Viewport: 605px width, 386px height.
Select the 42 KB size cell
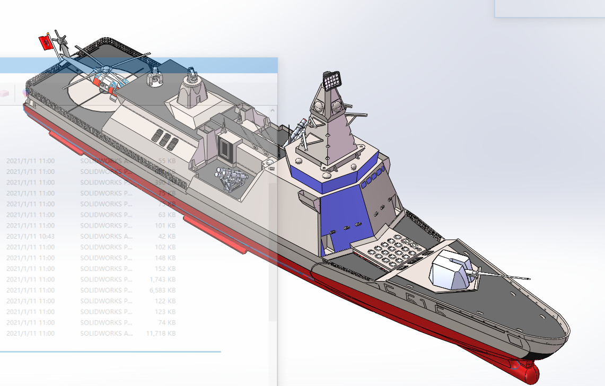coord(166,236)
